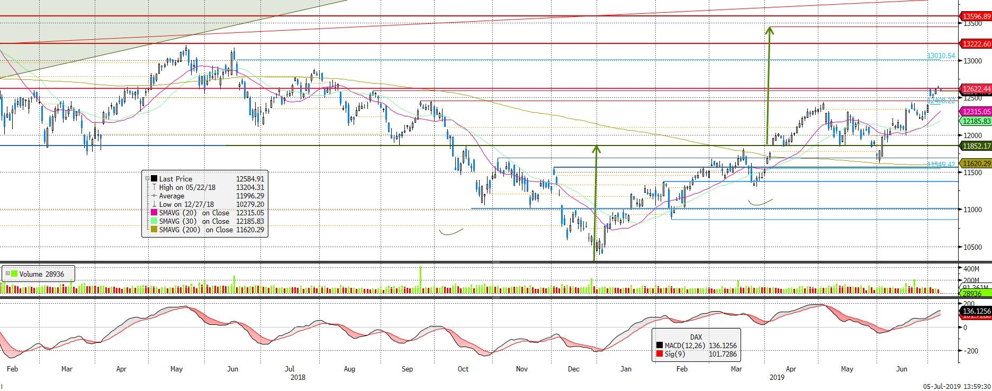Expand the Volume legend entry
This screenshot has height=391, width=992.
pyautogui.click(x=7, y=274)
